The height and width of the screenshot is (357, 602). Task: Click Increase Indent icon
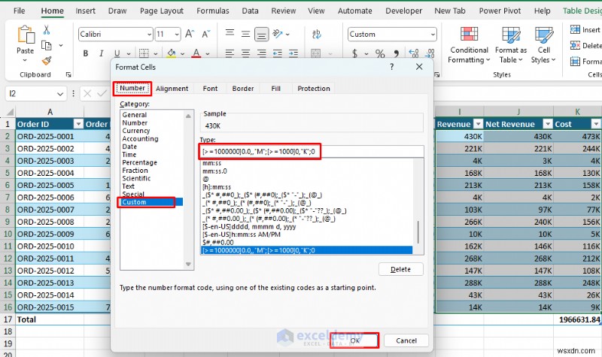(293, 53)
